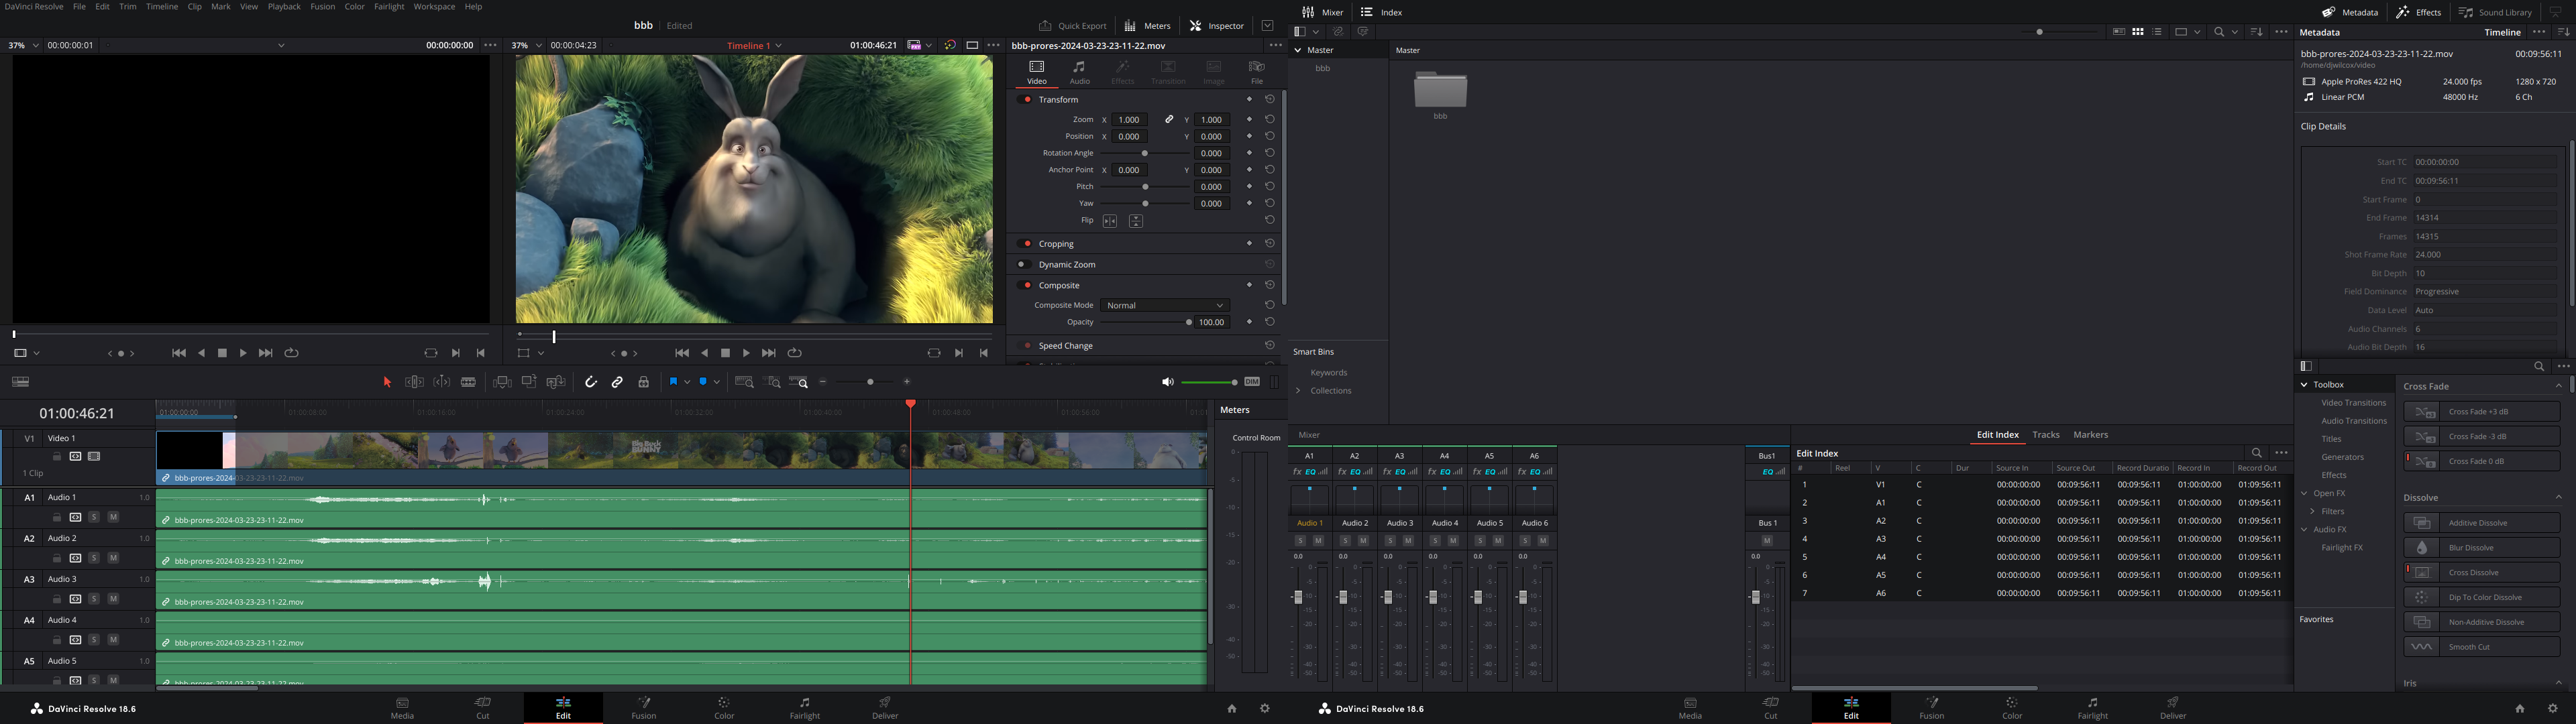Expand the Collections smart bin
Image resolution: width=2576 pixels, height=724 pixels.
click(x=1298, y=391)
